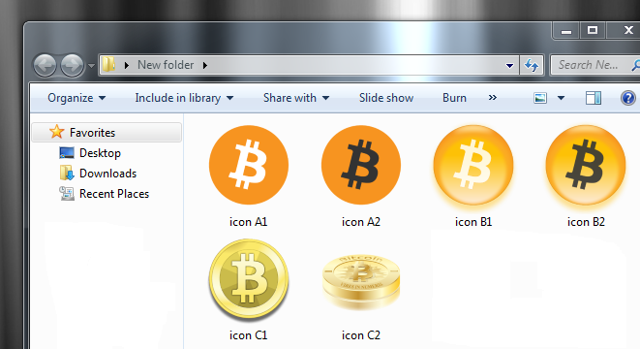640x349 pixels.
Task: Select the stacked coin icon C2 thumbnail
Action: (361, 282)
